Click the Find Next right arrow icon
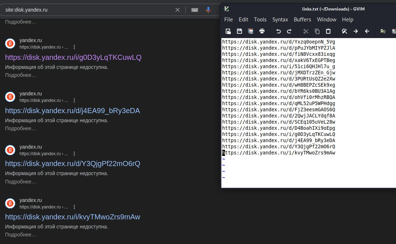Screen dimensions: 396x244 point(355,31)
